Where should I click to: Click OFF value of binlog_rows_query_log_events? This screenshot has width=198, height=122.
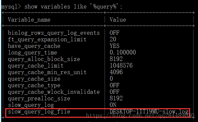(x=115, y=33)
